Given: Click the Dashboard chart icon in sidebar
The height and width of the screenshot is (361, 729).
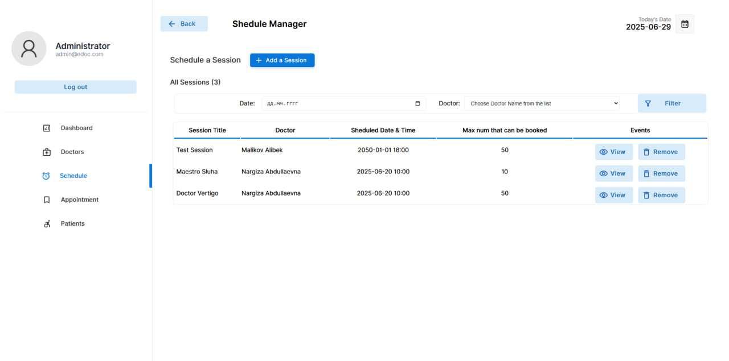Looking at the screenshot, I should click(47, 128).
